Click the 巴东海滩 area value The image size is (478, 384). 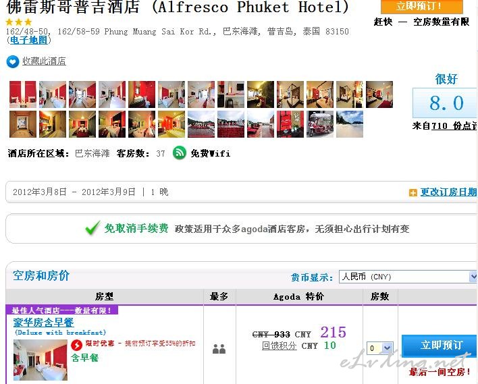coord(92,153)
